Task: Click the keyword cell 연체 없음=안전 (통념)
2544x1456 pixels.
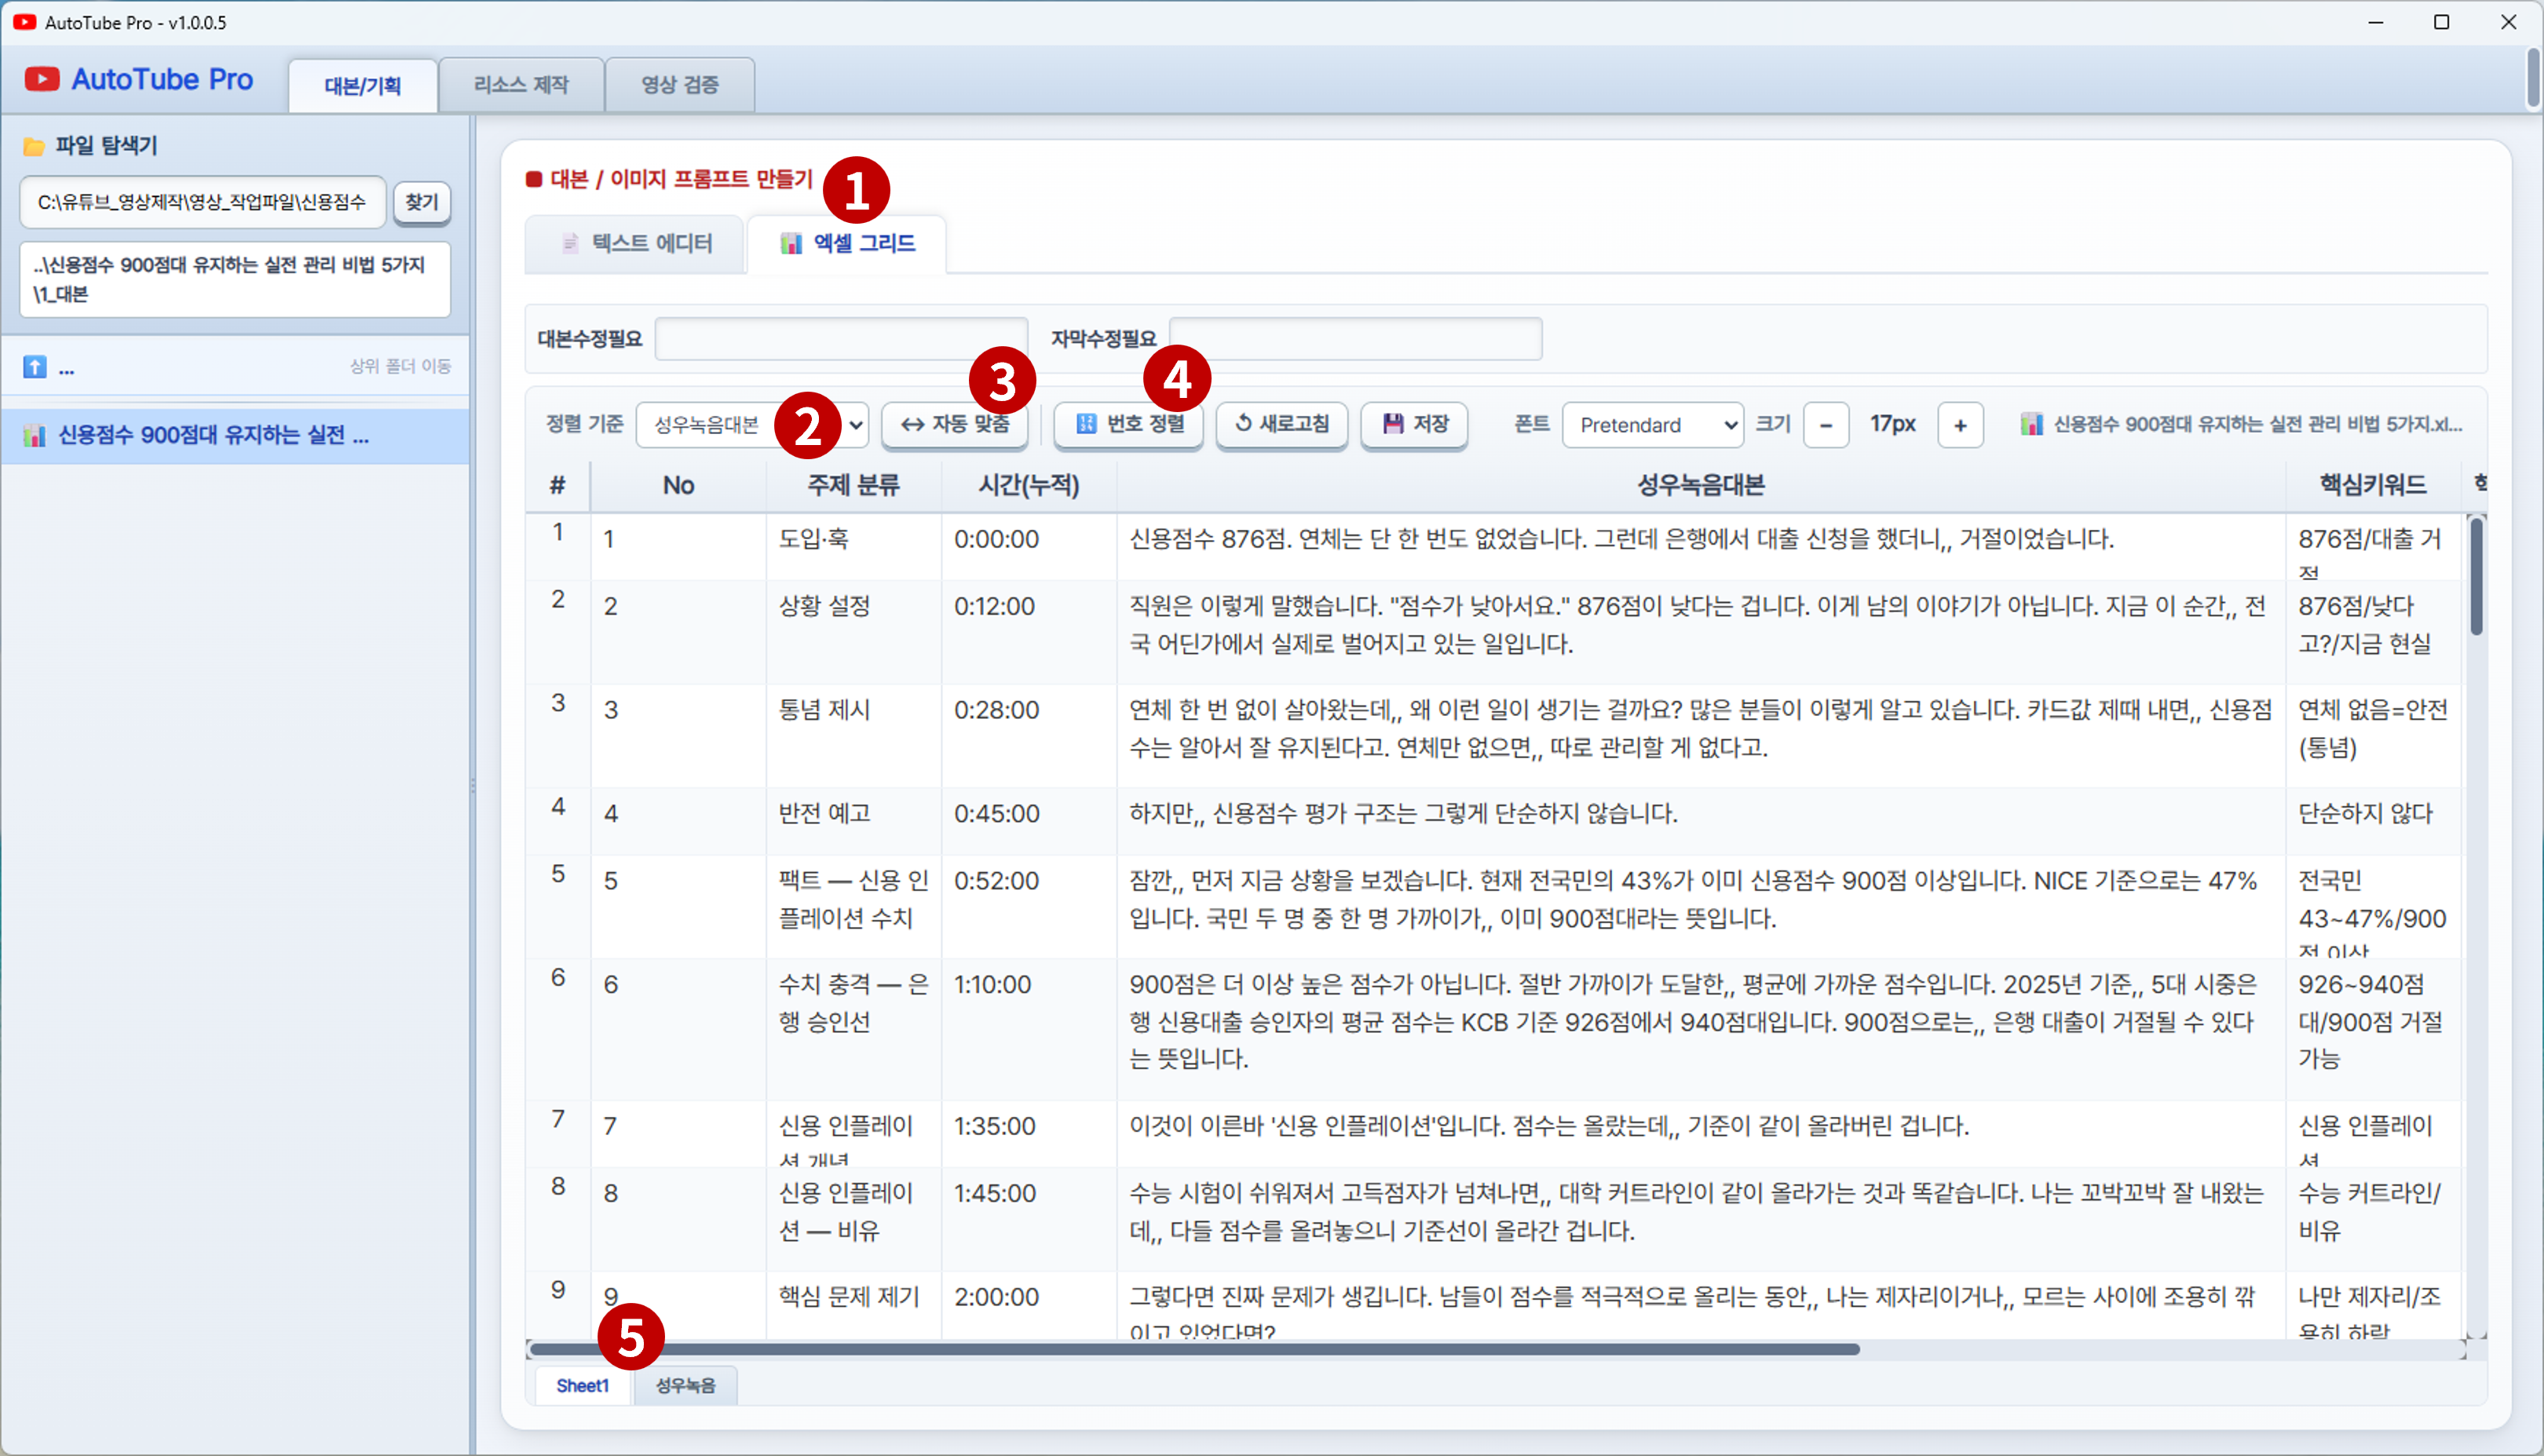Action: tap(2373, 736)
